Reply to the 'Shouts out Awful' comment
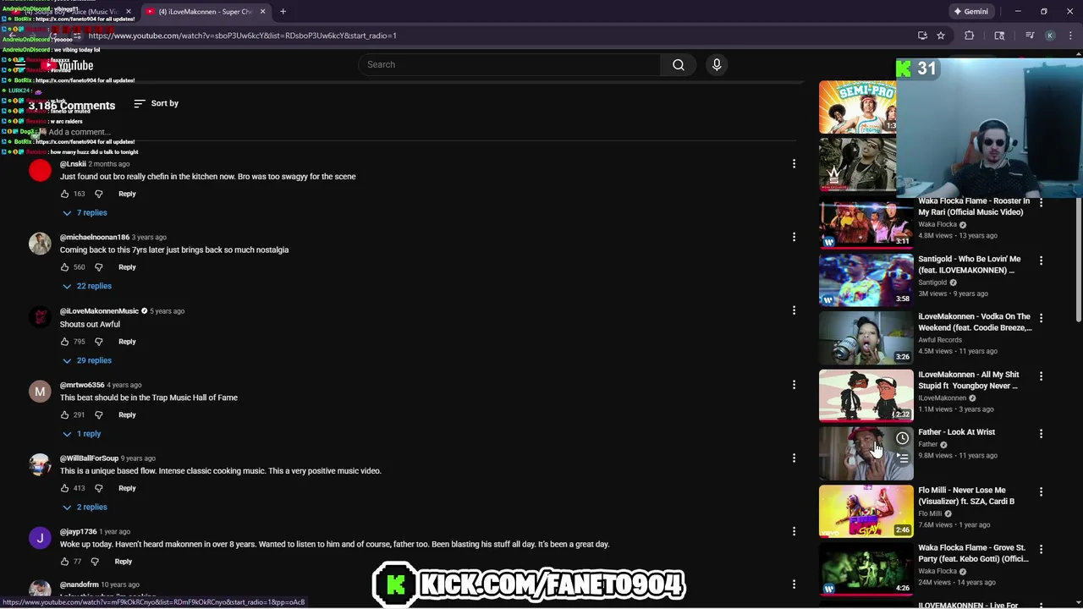 click(x=127, y=342)
